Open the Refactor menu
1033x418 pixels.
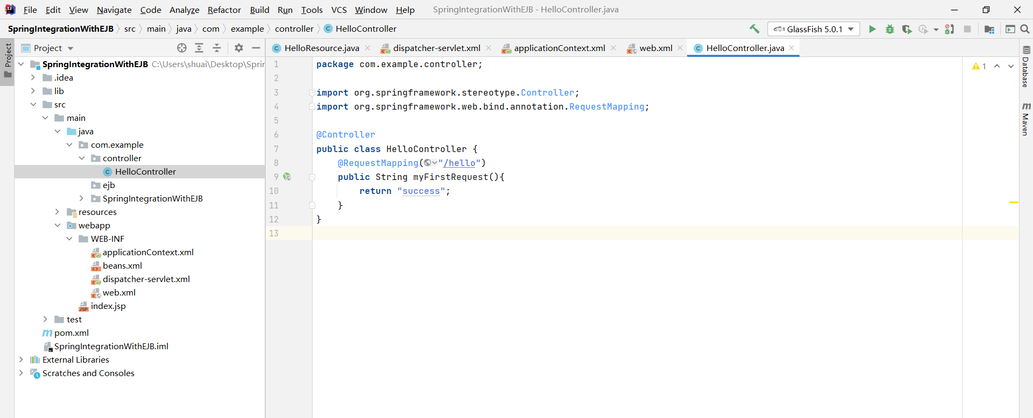pos(224,10)
